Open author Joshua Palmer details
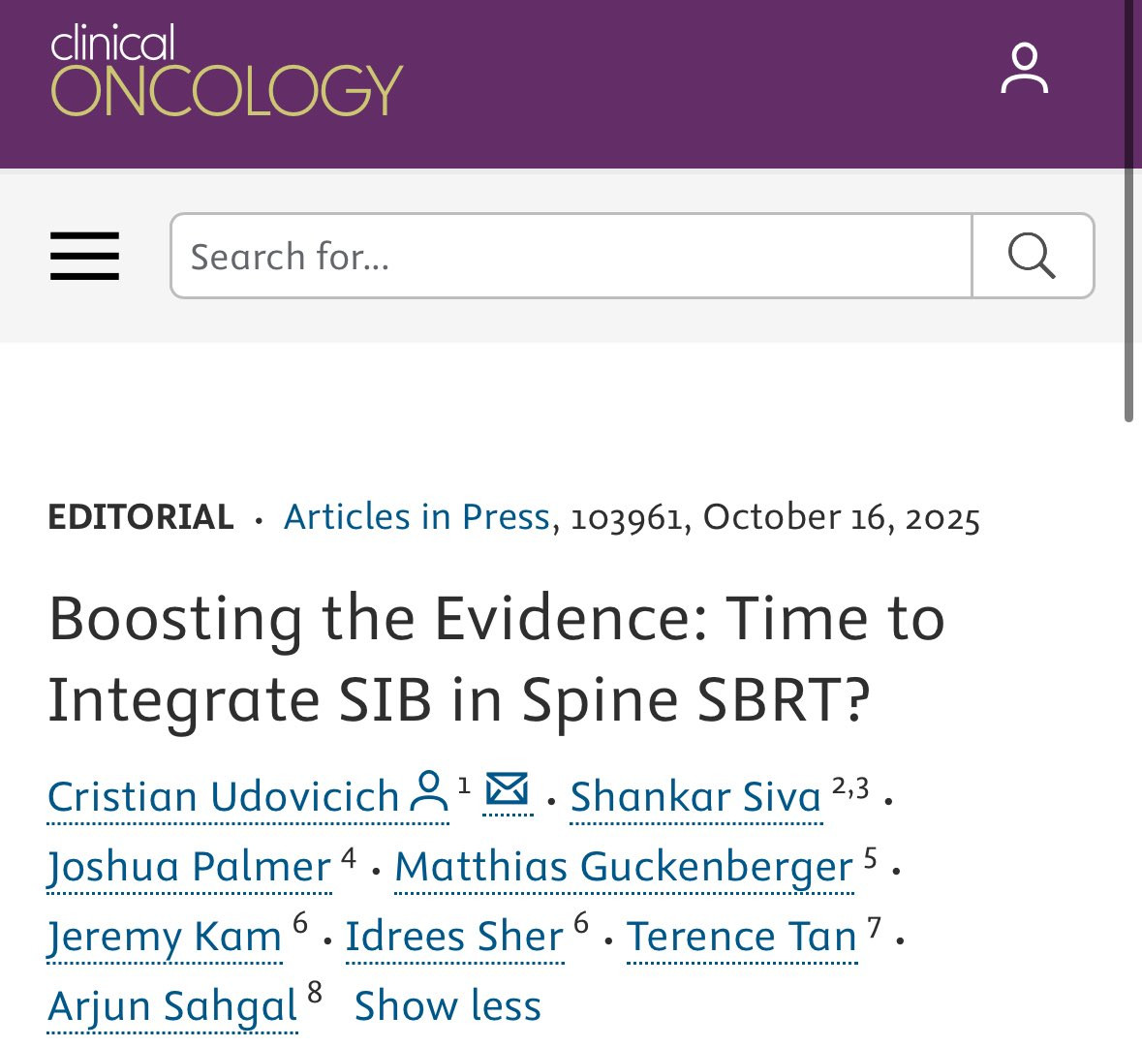 tap(190, 867)
